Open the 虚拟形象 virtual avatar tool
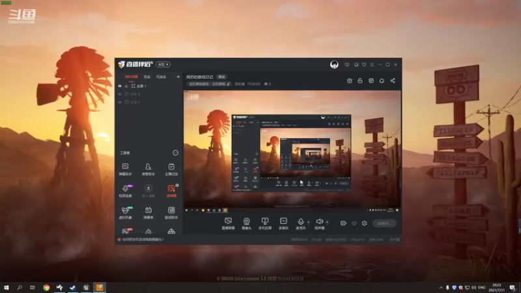The image size is (521, 293). coord(125,213)
